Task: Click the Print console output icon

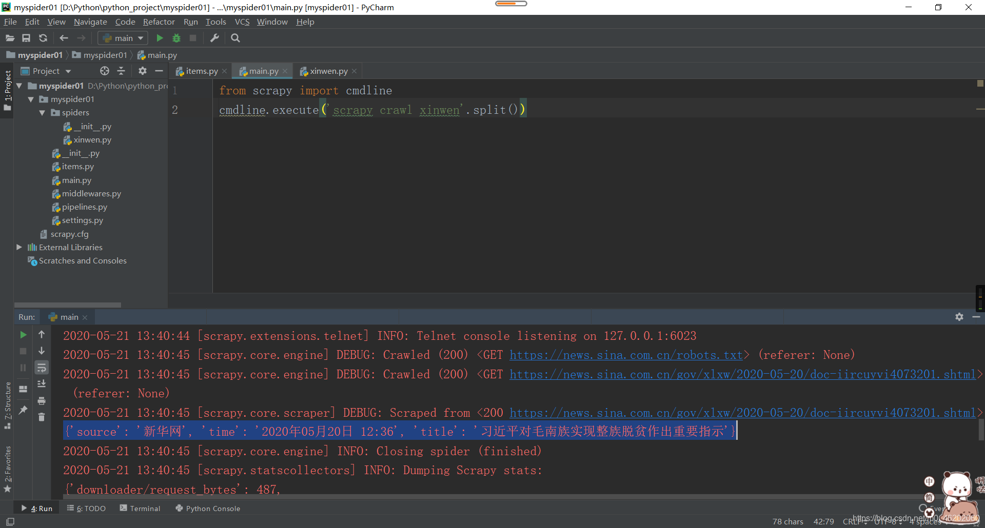Action: pos(42,400)
